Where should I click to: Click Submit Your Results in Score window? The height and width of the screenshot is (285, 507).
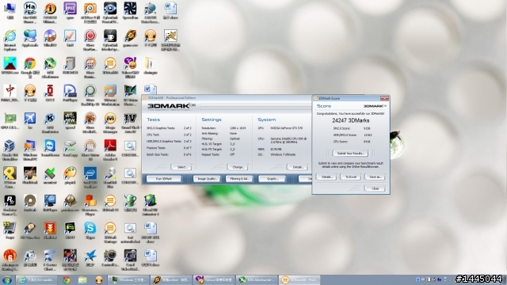(x=350, y=153)
